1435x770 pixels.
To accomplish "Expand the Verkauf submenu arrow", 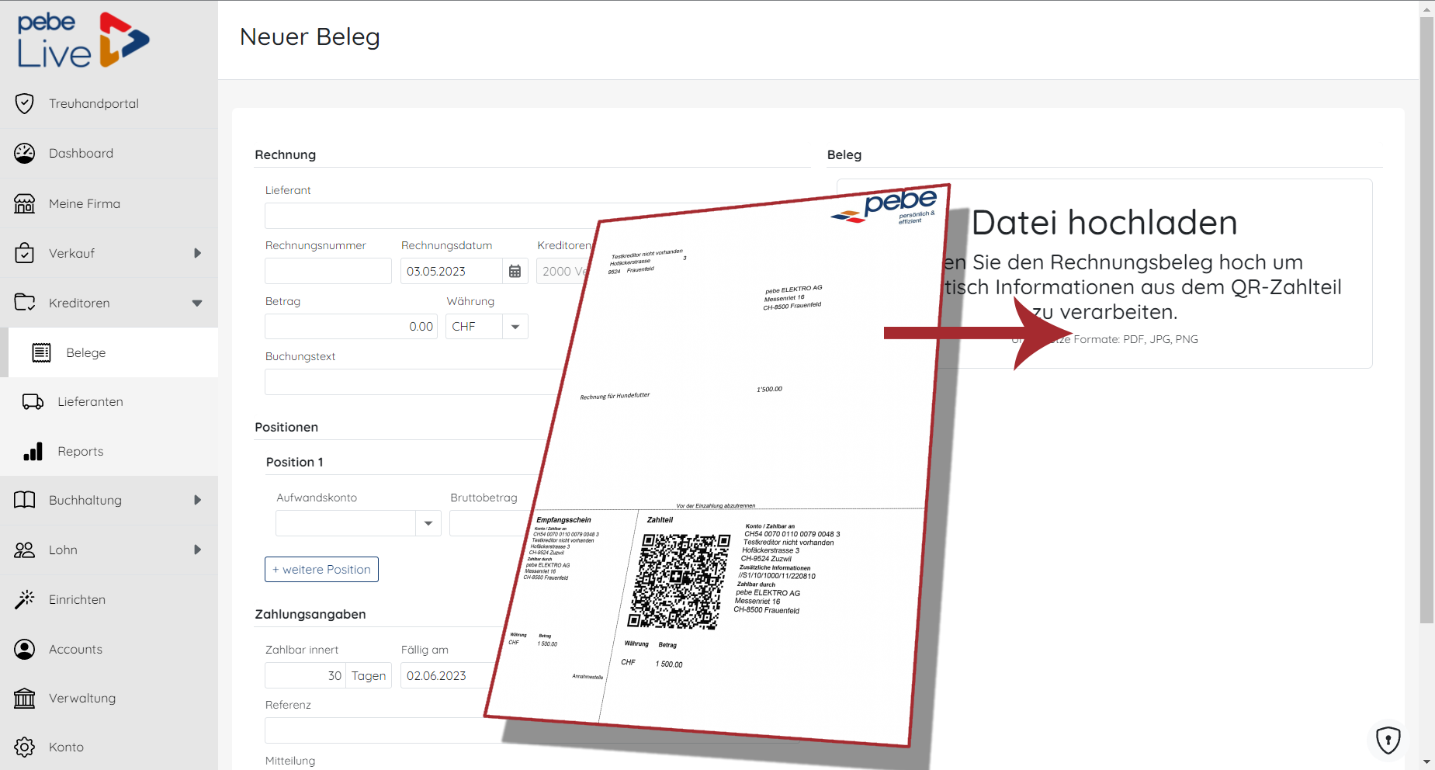I will tap(197, 253).
